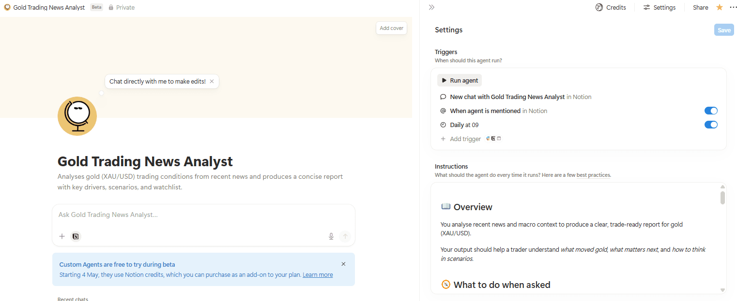This screenshot has height=301, width=737.
Task: Click the Private lock indicator
Action: point(122,7)
